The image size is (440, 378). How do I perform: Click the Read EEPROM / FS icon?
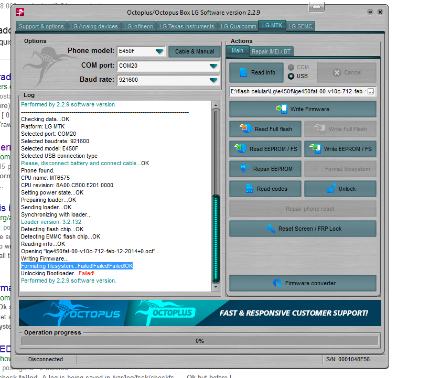241,148
